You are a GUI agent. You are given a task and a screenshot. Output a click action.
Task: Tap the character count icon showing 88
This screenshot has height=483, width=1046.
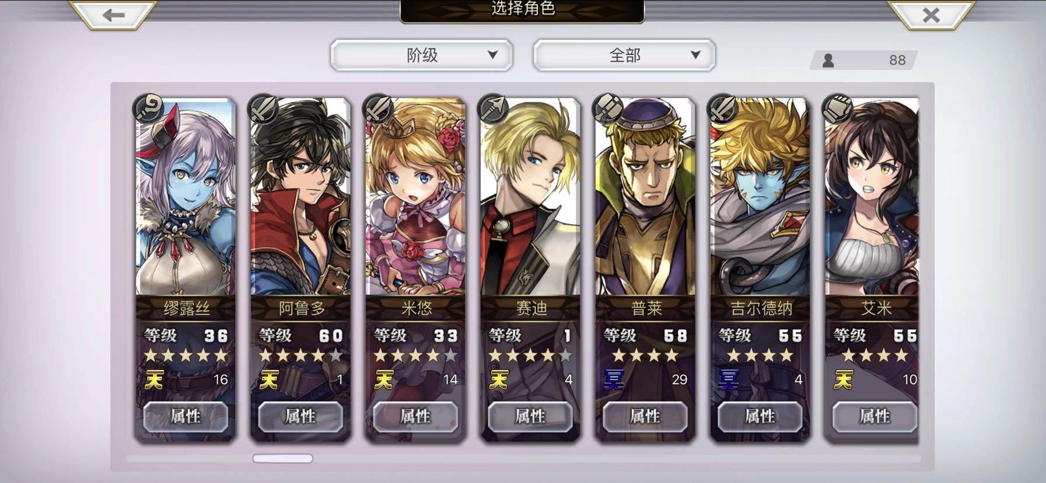click(828, 60)
